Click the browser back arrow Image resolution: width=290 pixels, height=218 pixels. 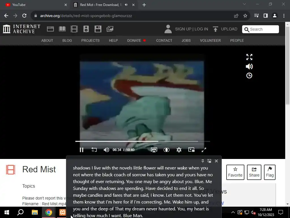pyautogui.click(x=6, y=16)
